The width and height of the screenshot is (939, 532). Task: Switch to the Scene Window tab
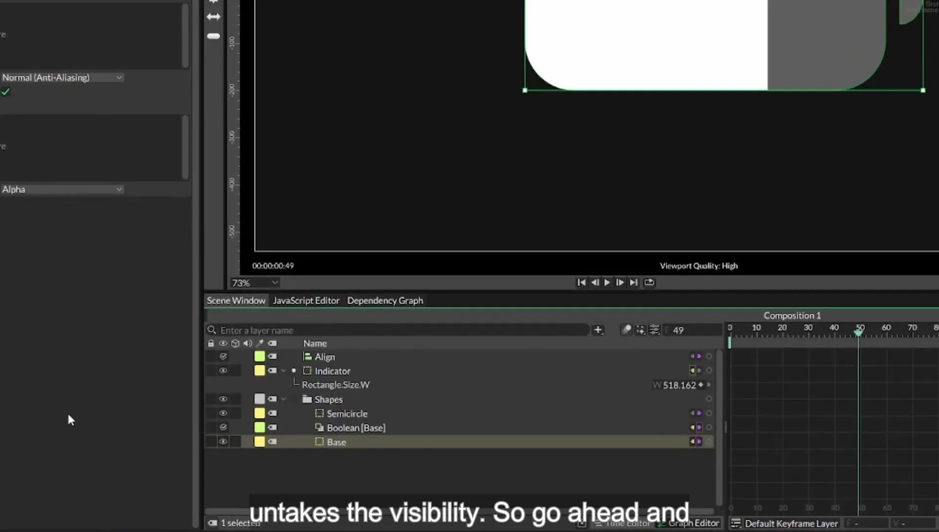pyautogui.click(x=236, y=300)
